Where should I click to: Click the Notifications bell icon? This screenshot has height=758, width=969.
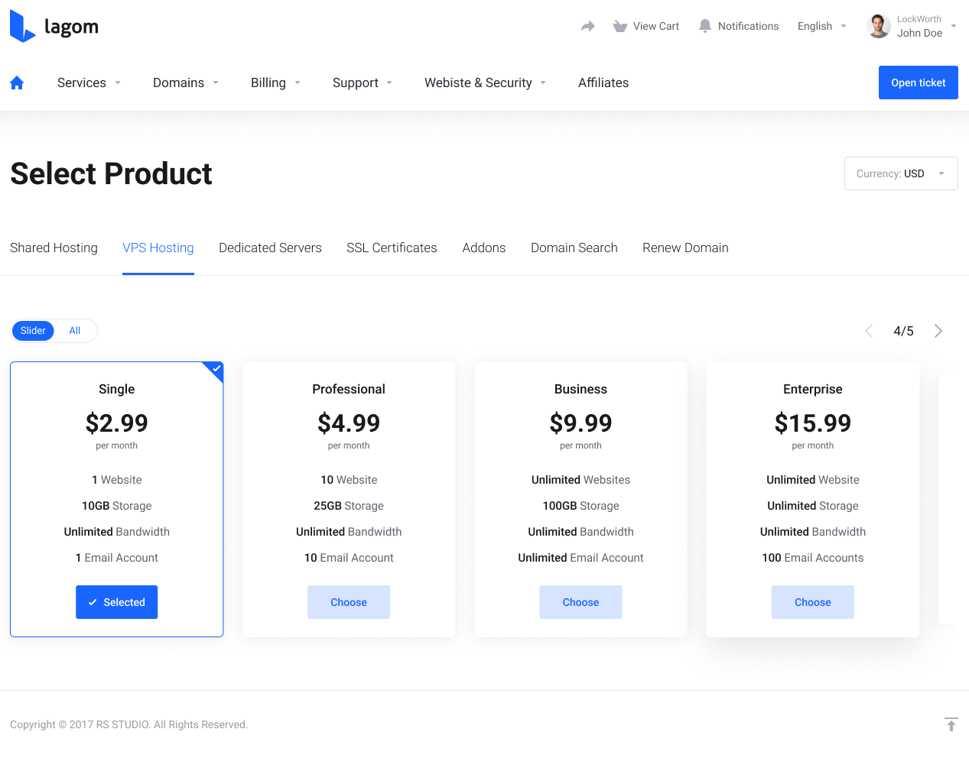coord(705,26)
